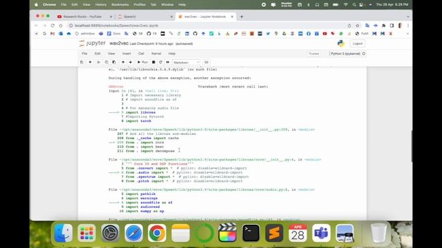Click 'import soundfile as sf' arrow line
Screen dimensions: 442x248
(x=149, y=203)
